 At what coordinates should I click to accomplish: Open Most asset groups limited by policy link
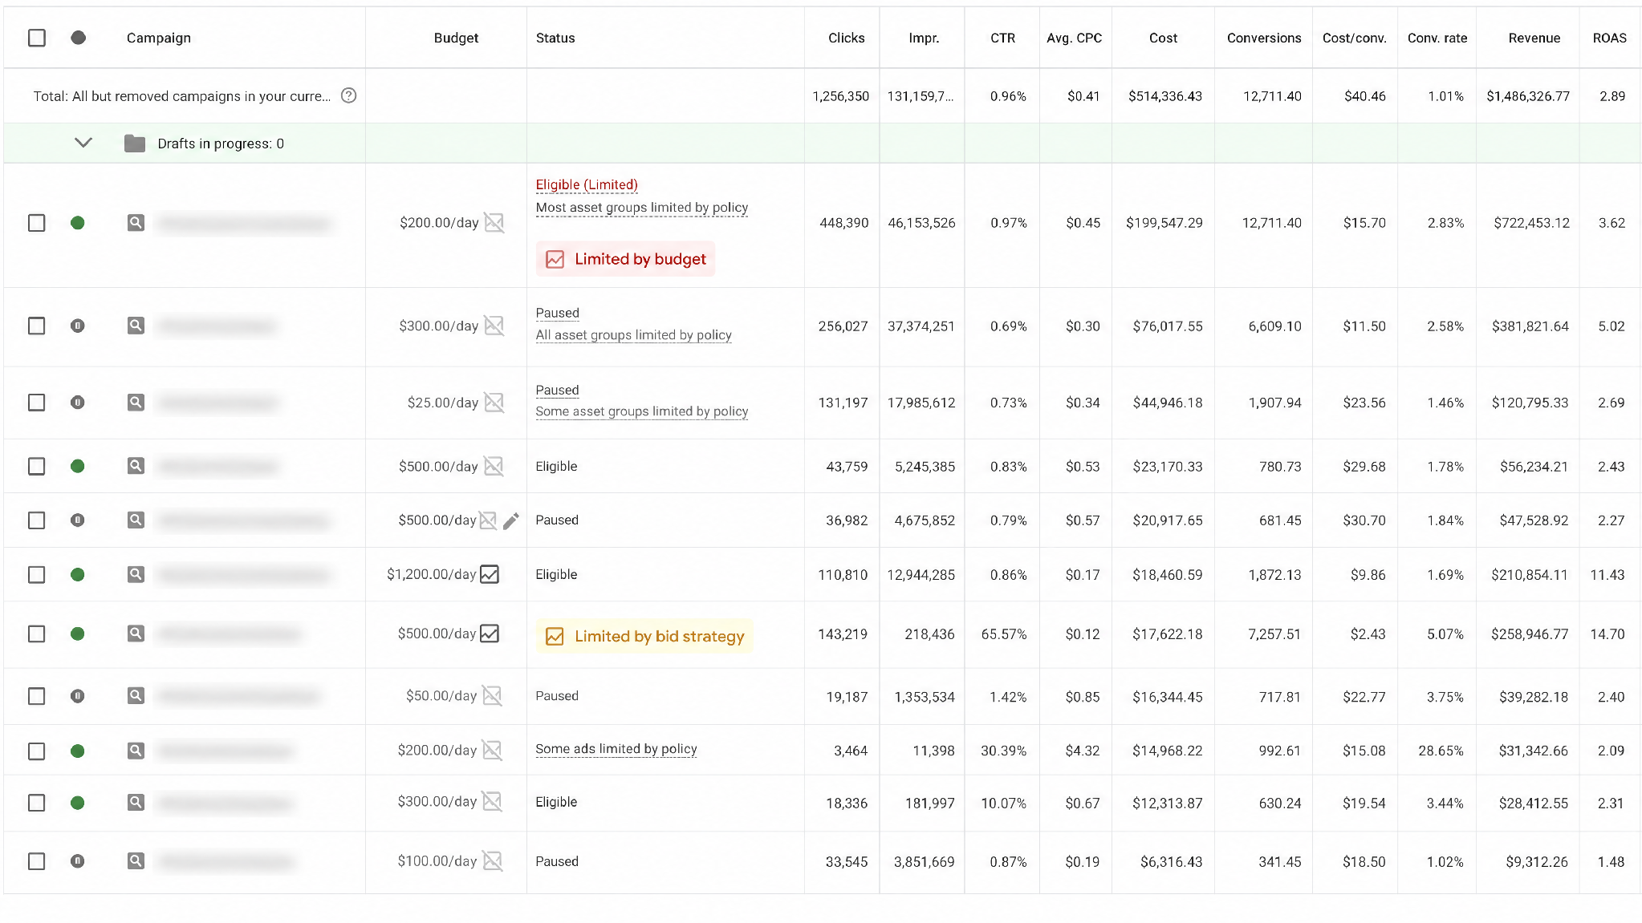tap(642, 207)
